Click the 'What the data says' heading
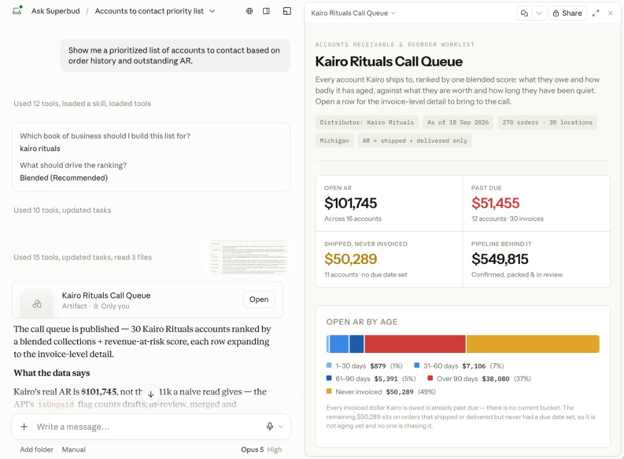Viewport: 624px width, 459px height. click(52, 373)
